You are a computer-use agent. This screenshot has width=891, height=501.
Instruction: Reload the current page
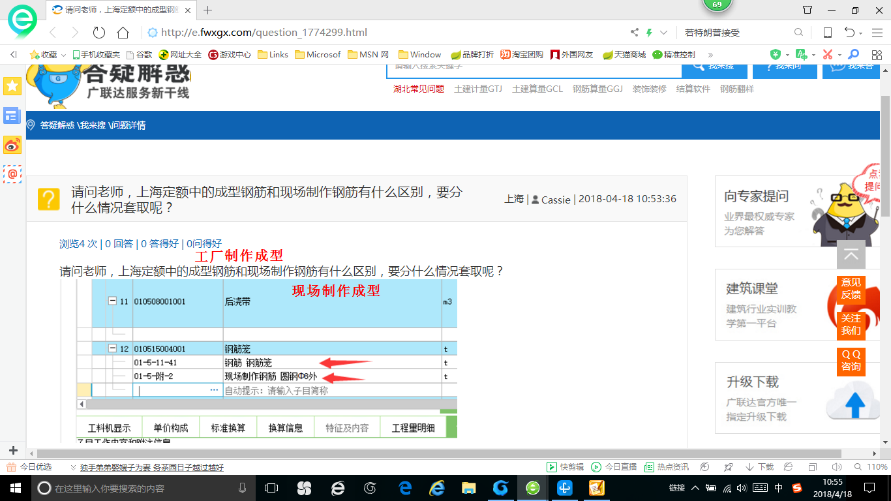[x=99, y=33]
